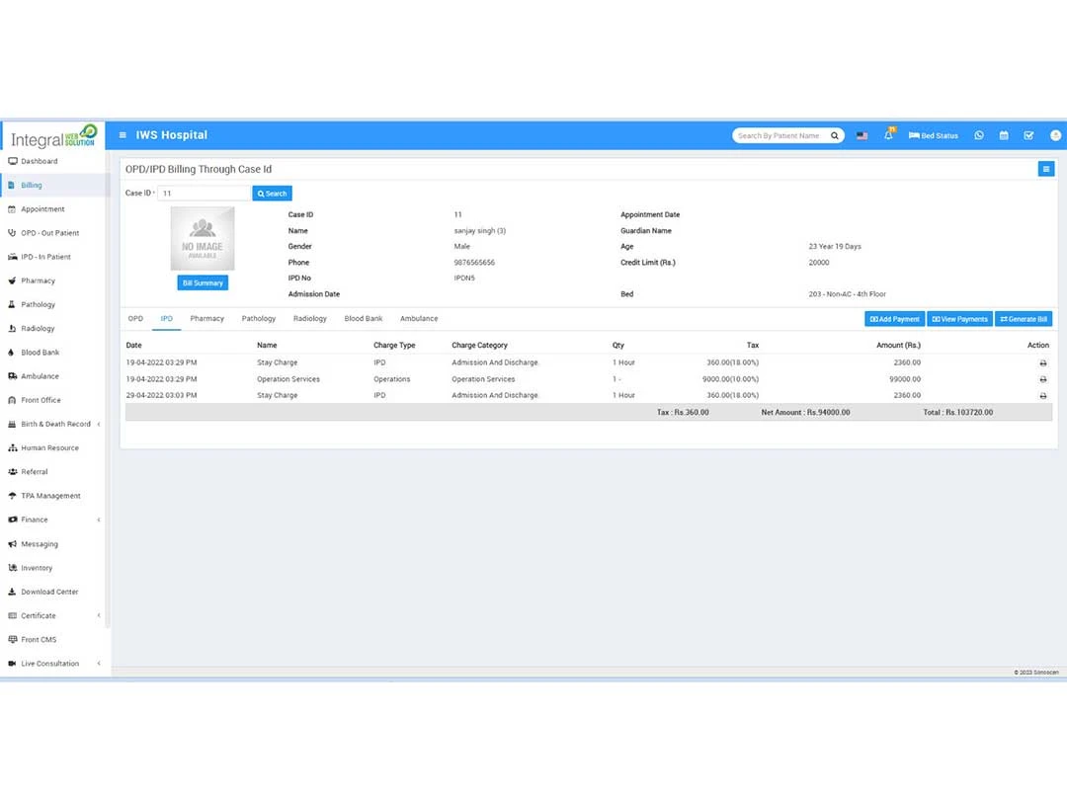Expand the Birth & Death Record section
Screen dimensions: 1067x800
[54, 424]
